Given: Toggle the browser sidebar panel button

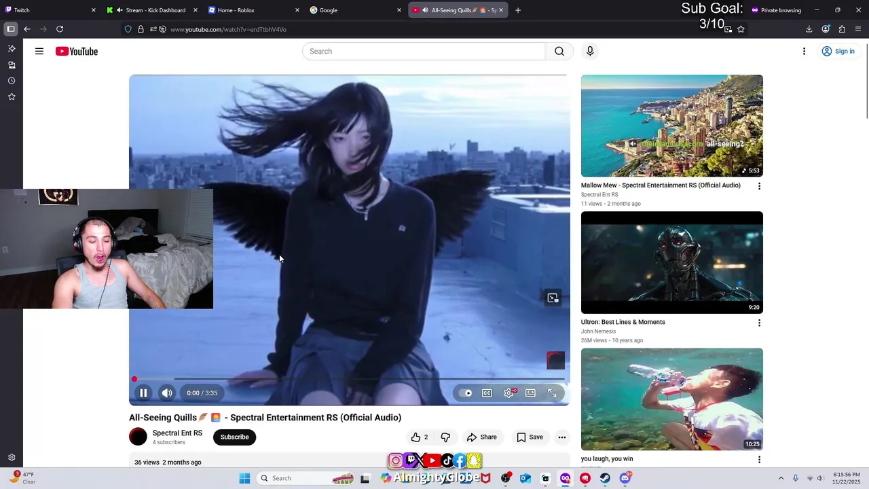Looking at the screenshot, I should coord(11,29).
